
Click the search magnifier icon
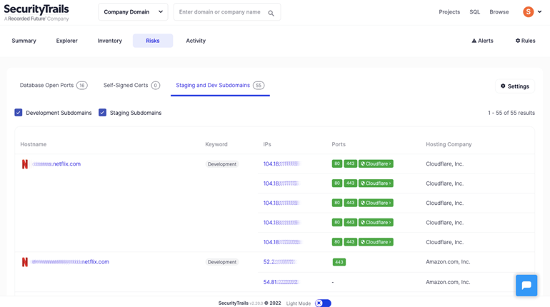pyautogui.click(x=271, y=13)
